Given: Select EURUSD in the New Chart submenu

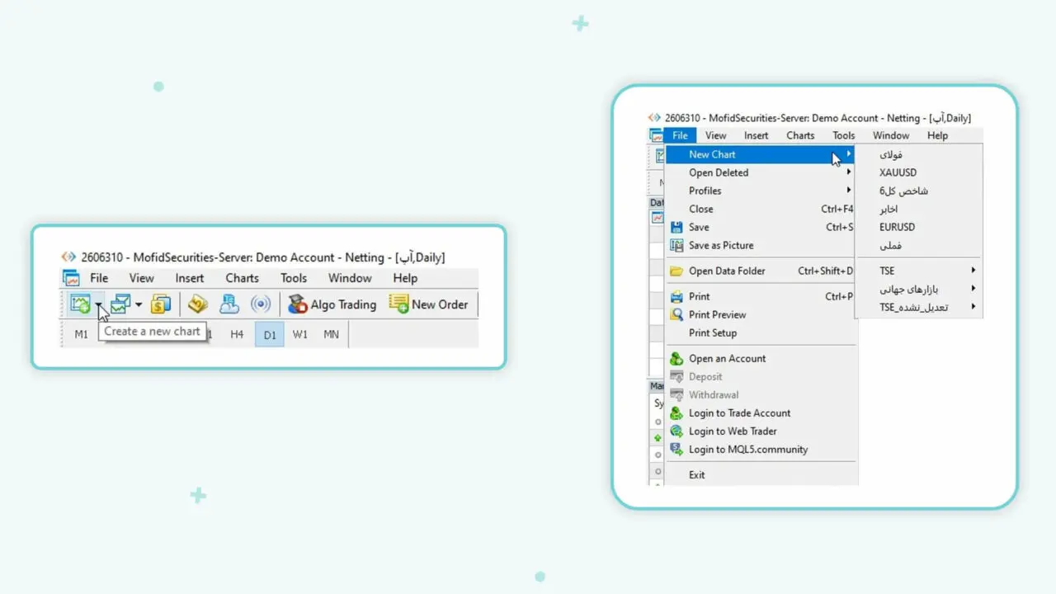Looking at the screenshot, I should point(897,227).
